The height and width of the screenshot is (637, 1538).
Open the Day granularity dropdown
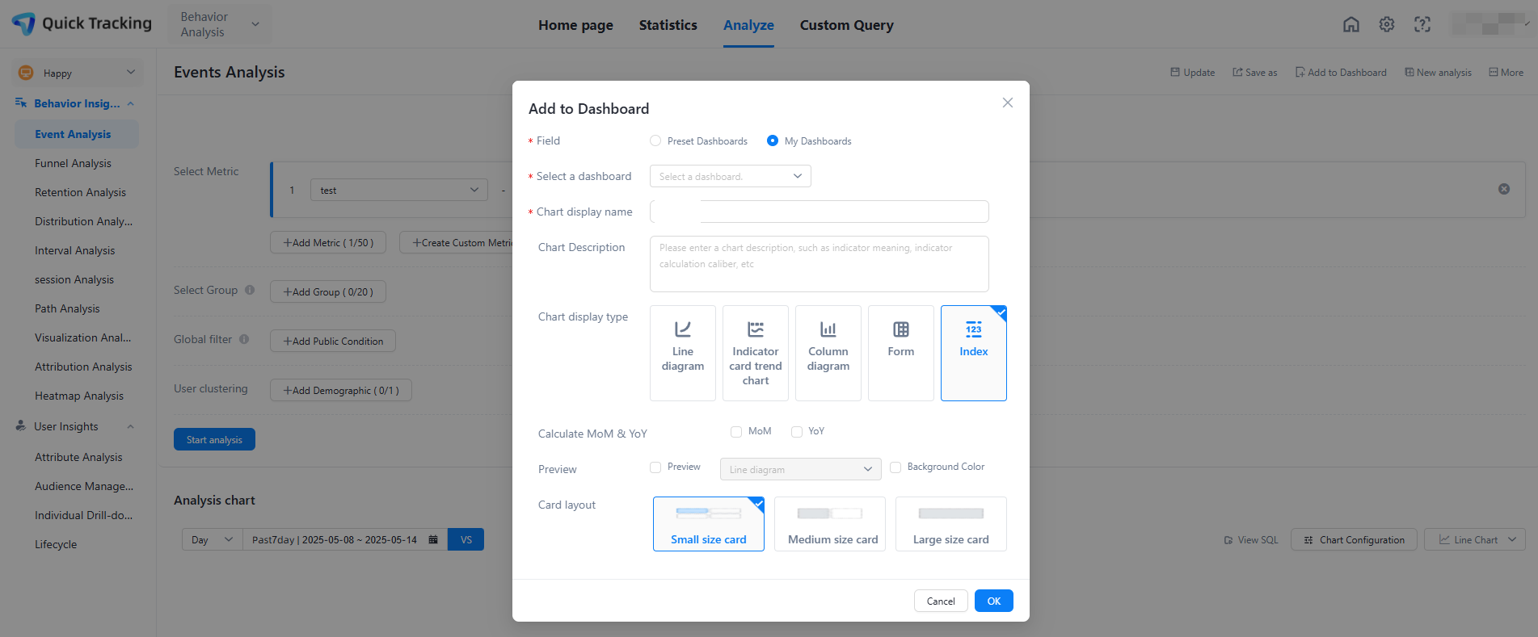[x=213, y=539]
